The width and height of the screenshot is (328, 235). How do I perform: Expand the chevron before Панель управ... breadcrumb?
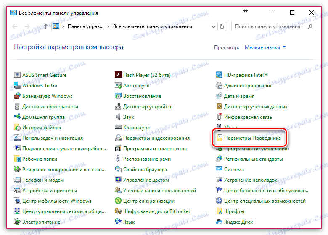click(x=63, y=26)
